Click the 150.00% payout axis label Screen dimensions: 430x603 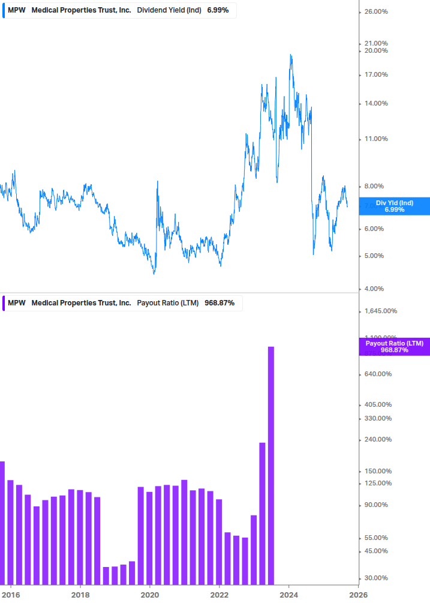378,472
